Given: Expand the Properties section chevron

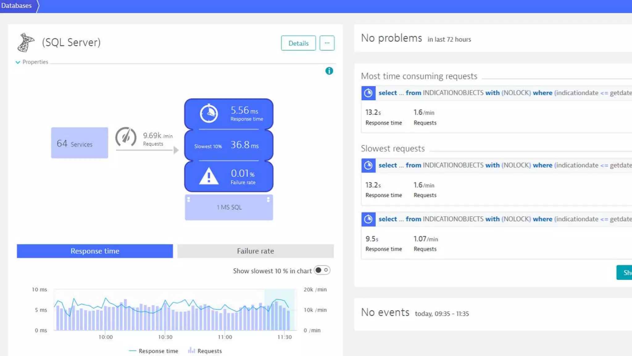Looking at the screenshot, I should [18, 62].
